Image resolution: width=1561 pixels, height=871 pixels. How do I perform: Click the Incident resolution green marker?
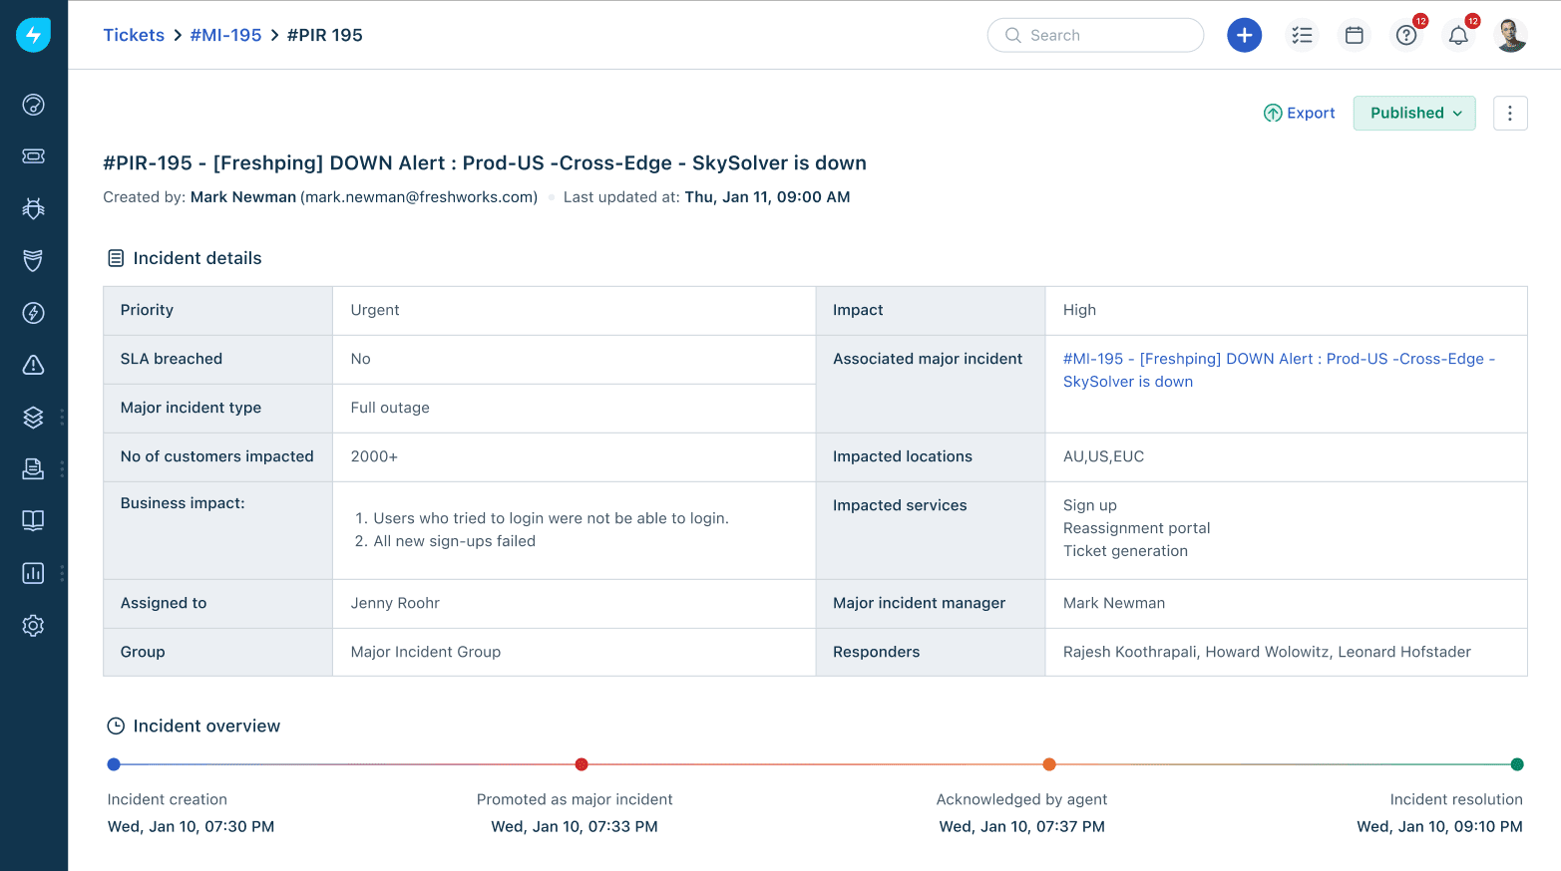(1517, 764)
